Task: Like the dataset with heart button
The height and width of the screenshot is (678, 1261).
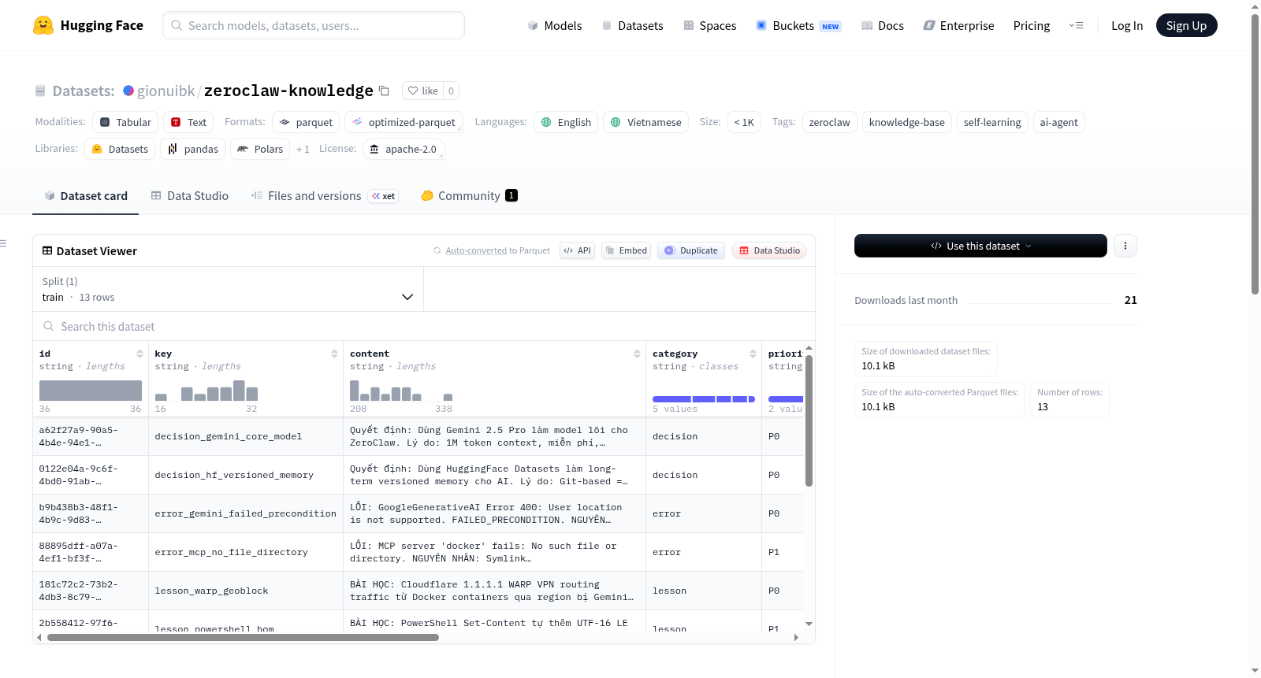Action: tap(422, 91)
